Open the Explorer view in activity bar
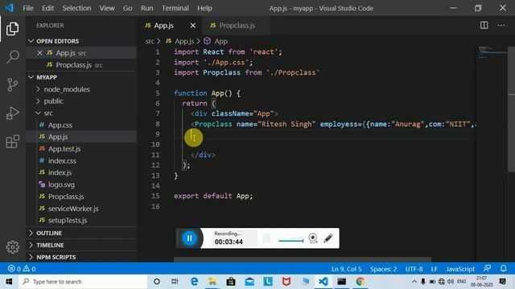 13,29
